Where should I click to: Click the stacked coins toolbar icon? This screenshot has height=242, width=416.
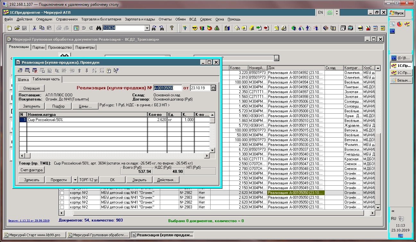click(251, 28)
